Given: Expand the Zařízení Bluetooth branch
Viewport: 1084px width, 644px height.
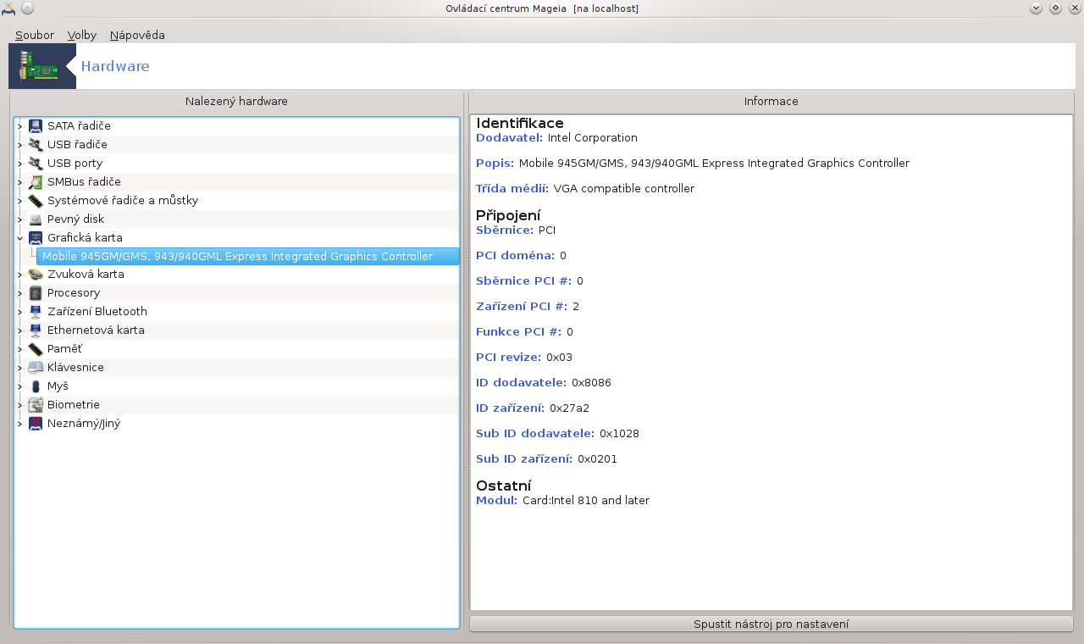Looking at the screenshot, I should (x=19, y=312).
